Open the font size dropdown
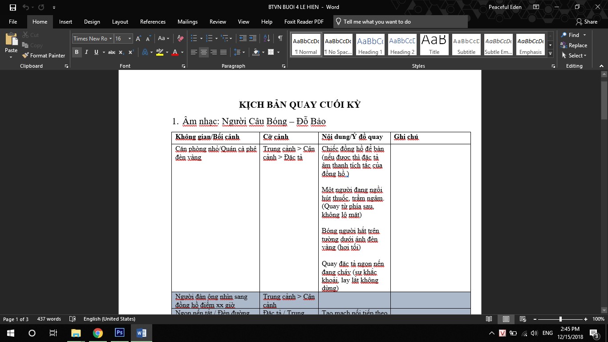The width and height of the screenshot is (608, 342). [130, 39]
